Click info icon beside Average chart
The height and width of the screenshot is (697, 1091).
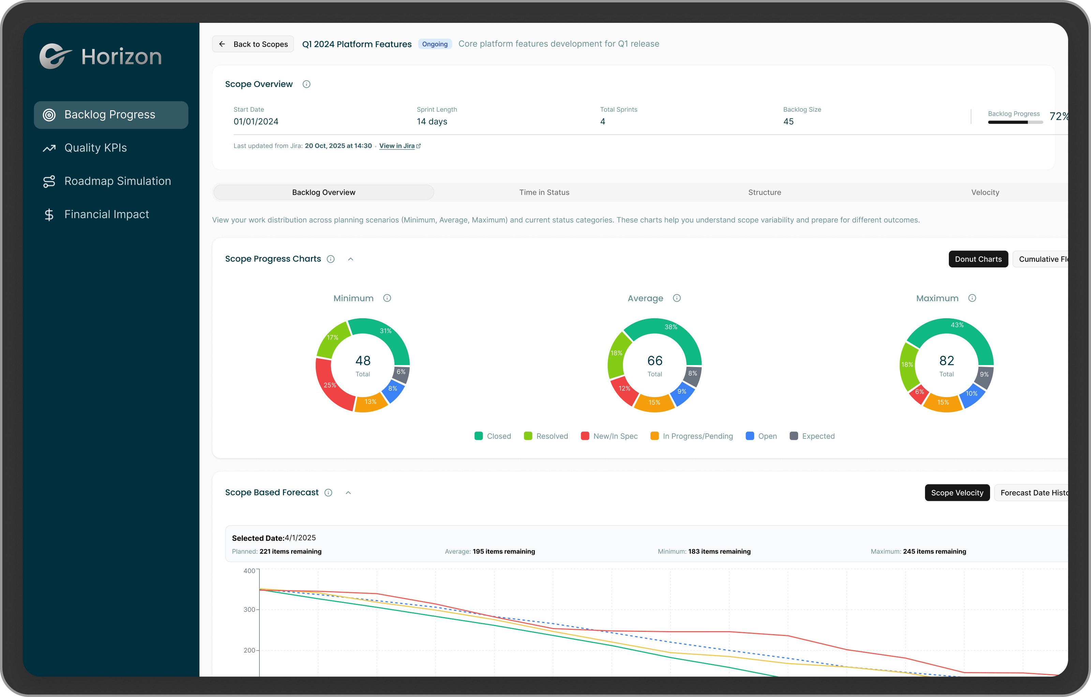[x=676, y=298]
